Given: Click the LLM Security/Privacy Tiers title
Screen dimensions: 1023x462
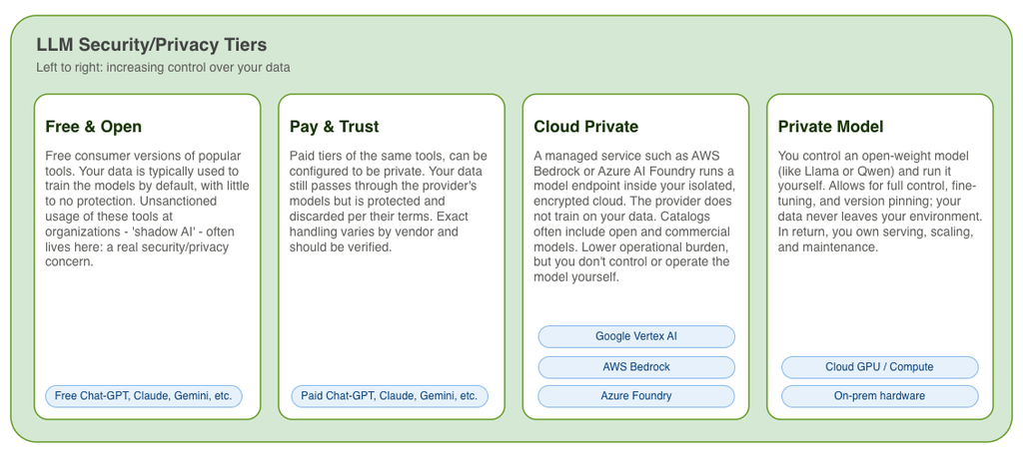Looking at the screenshot, I should click(152, 45).
